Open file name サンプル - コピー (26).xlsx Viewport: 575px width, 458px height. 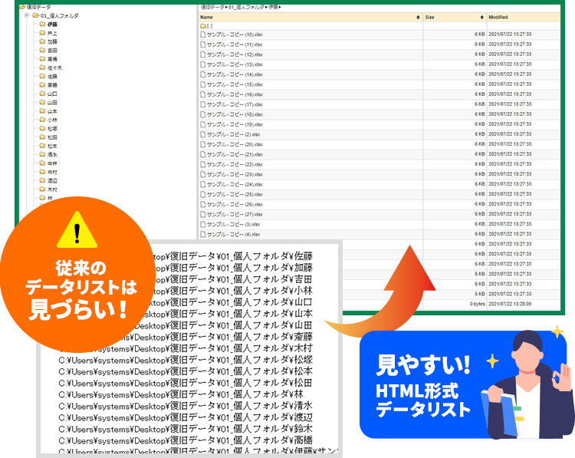235,204
